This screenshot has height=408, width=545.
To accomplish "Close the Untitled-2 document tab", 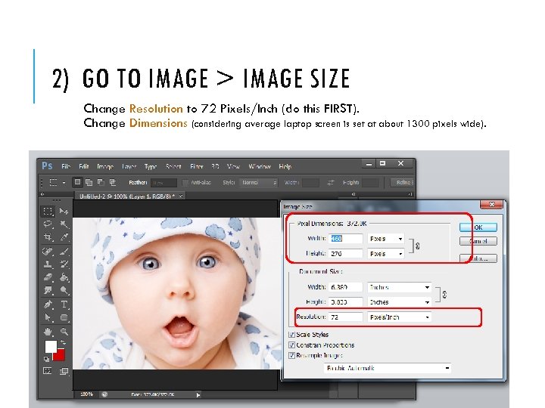I will [181, 196].
